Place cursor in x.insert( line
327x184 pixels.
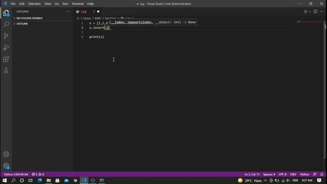click(x=99, y=28)
